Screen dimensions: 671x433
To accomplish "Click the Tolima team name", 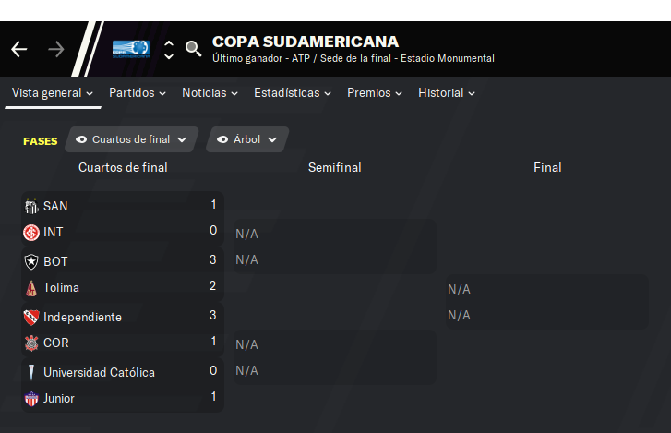I will (x=61, y=287).
